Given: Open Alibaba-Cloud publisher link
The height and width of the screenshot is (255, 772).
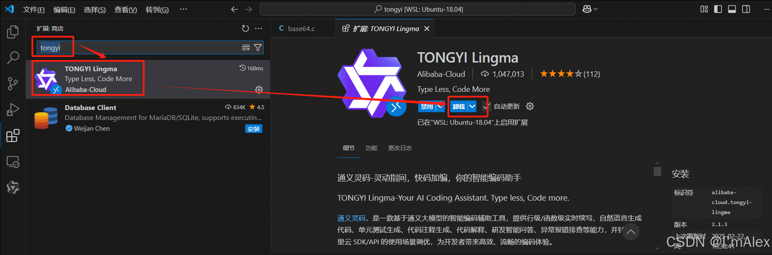Looking at the screenshot, I should [x=441, y=74].
